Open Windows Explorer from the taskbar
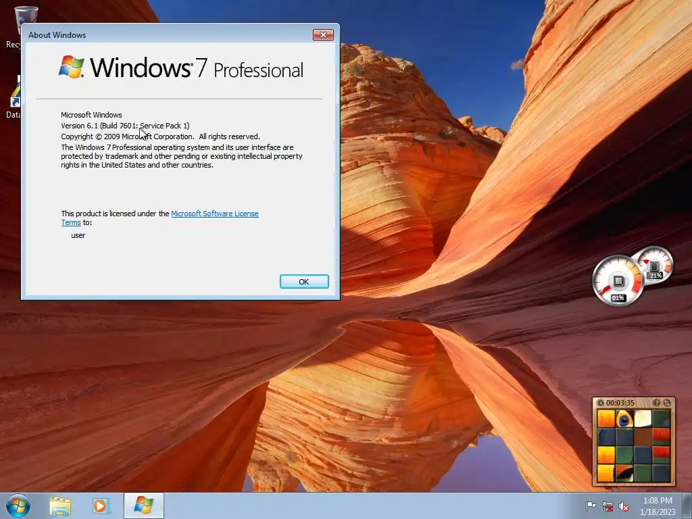 pos(60,506)
